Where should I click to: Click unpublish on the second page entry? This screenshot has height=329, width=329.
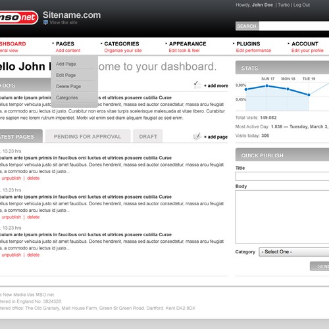11,216
